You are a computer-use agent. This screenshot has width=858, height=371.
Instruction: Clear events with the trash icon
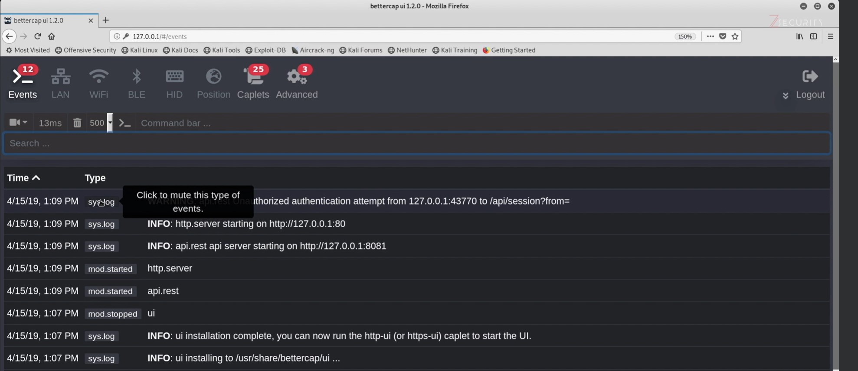click(x=77, y=123)
